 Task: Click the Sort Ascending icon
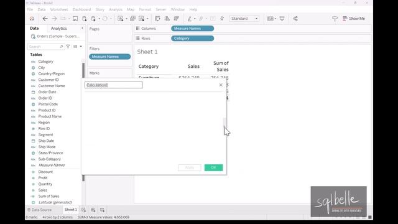tap(167, 19)
